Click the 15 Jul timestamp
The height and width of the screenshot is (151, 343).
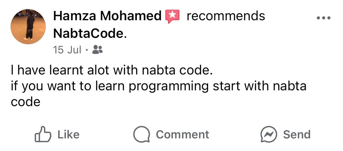pyautogui.click(x=67, y=50)
